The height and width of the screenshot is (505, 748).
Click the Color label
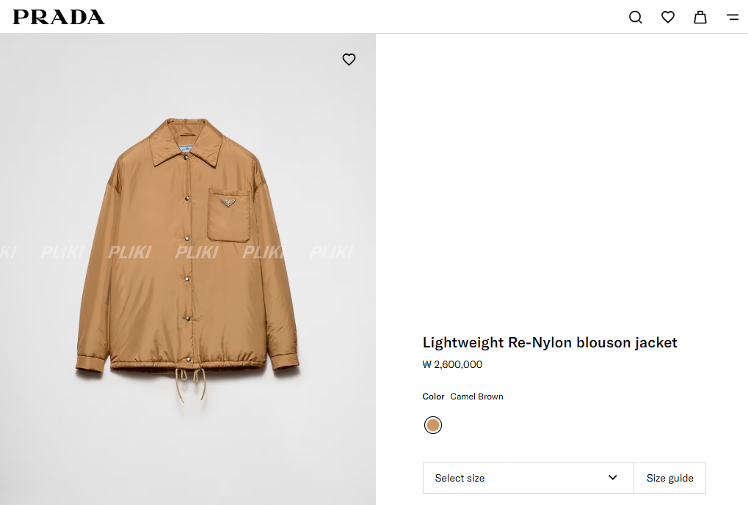tap(433, 397)
